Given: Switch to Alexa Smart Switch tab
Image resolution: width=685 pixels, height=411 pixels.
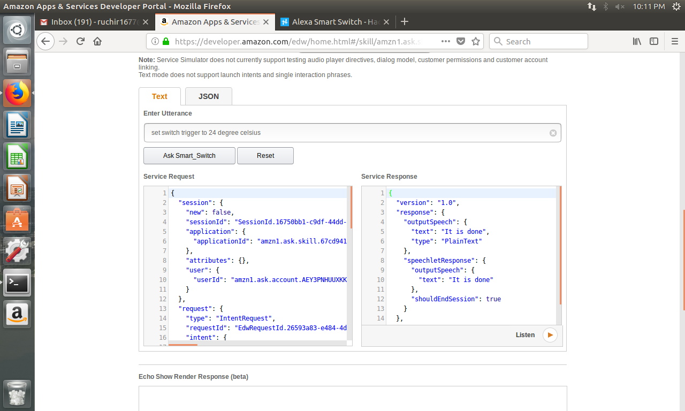Looking at the screenshot, I should (x=336, y=22).
